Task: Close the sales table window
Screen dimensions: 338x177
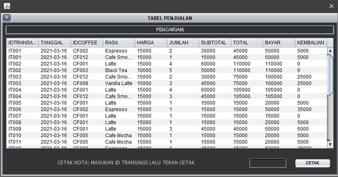Action: click(331, 6)
